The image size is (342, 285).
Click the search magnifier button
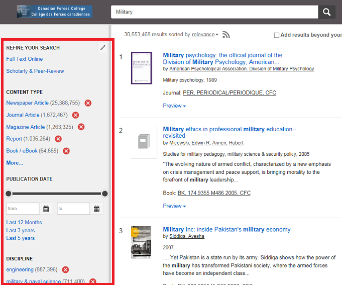click(x=326, y=12)
